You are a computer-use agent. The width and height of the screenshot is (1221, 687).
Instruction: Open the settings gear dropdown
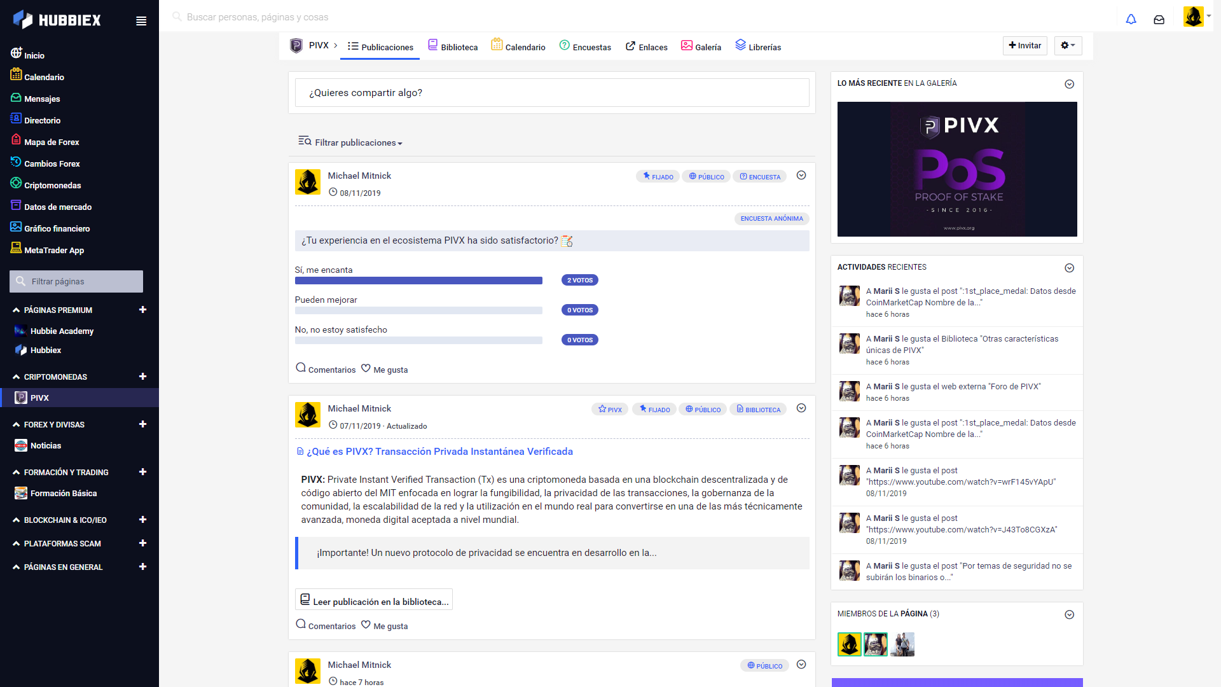click(1068, 45)
